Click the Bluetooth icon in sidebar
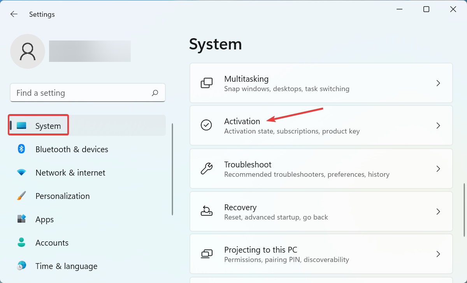This screenshot has height=283, width=467. pyautogui.click(x=21, y=149)
